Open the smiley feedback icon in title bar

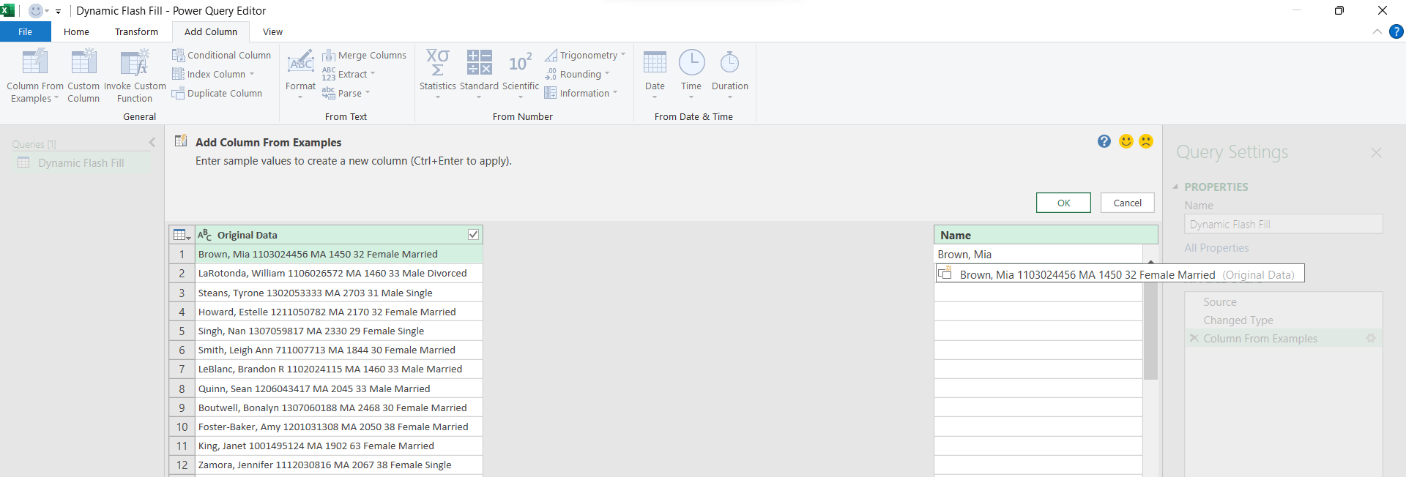(35, 10)
